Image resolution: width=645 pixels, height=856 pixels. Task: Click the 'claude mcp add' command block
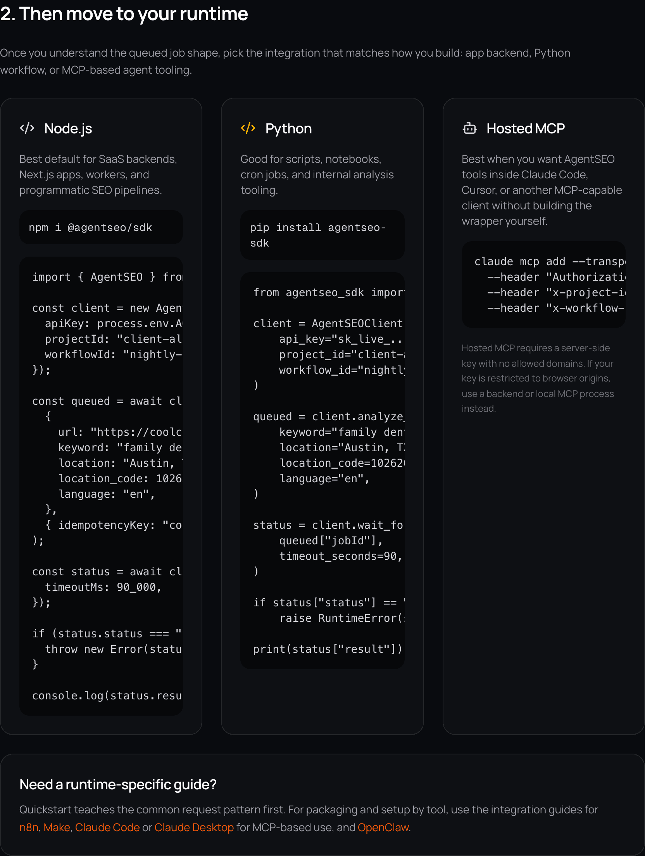point(544,285)
